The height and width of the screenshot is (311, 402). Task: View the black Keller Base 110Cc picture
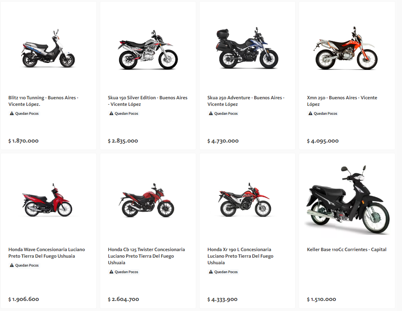[x=347, y=200]
